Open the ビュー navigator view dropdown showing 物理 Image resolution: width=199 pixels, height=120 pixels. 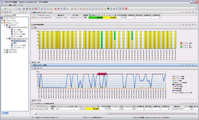pos(20,15)
